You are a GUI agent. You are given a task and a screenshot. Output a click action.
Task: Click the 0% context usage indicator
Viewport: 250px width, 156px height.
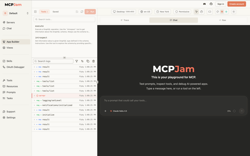(229, 111)
